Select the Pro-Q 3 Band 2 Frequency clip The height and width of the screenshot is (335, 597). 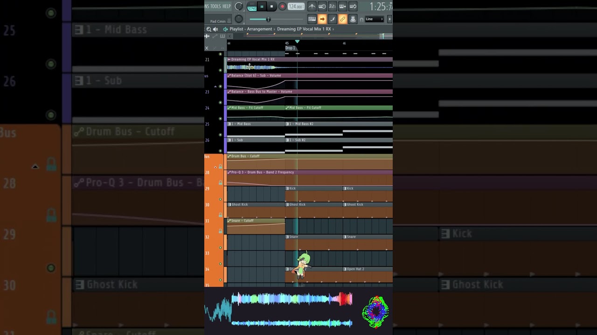click(310, 178)
